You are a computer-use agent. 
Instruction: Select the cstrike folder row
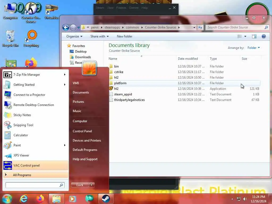(x=184, y=72)
